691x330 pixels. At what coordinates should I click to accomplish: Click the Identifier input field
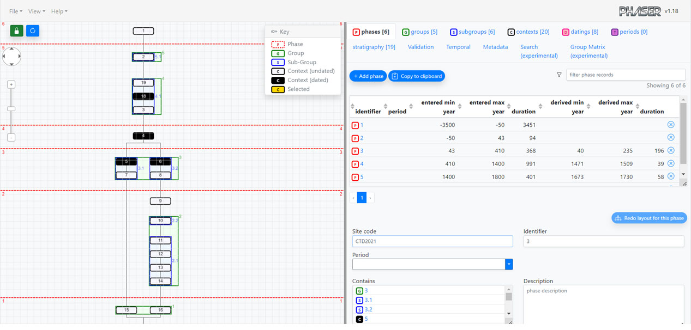[x=604, y=241]
